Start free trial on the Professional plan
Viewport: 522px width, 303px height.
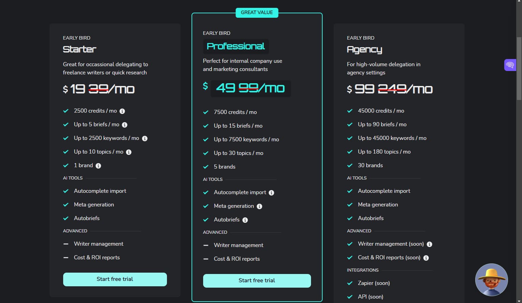point(257,280)
